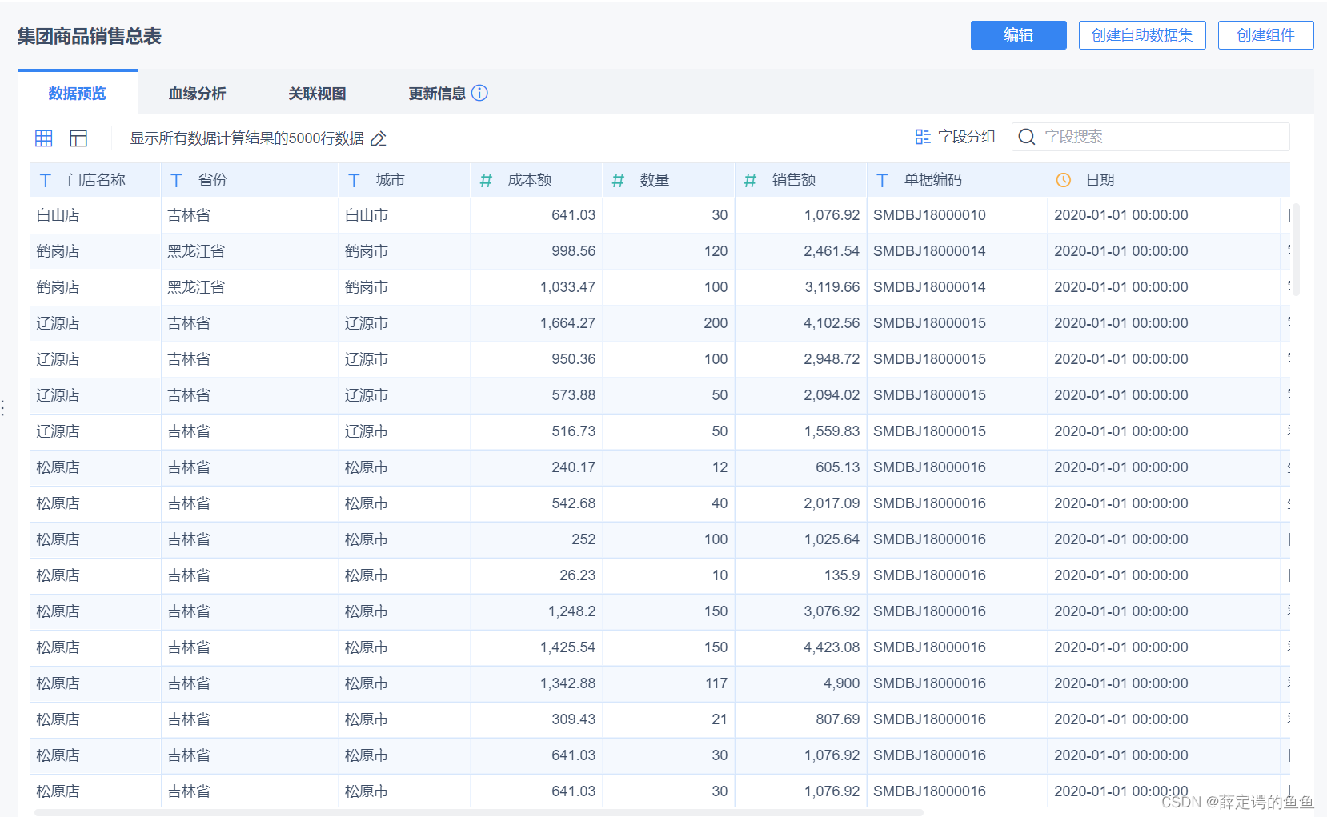Screen dimensions: 1327x817
Task: Click the horizontal scrollbar under the table
Action: pos(479,812)
